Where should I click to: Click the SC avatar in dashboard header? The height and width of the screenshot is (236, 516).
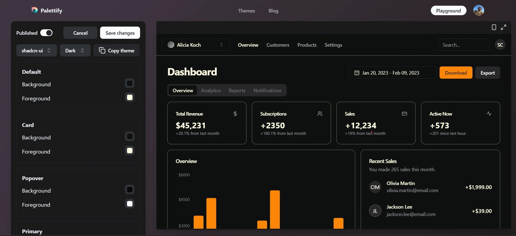500,45
